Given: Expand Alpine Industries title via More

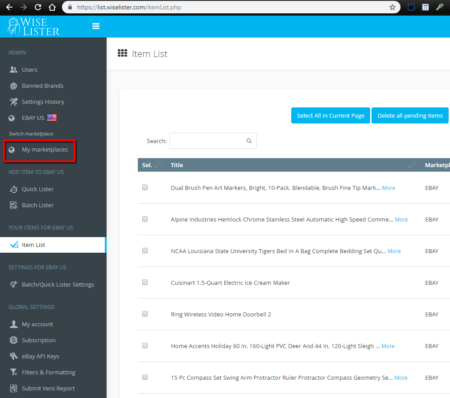Looking at the screenshot, I should pyautogui.click(x=401, y=220).
